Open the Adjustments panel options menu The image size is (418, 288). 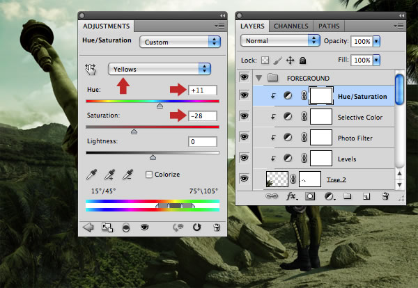click(x=219, y=26)
